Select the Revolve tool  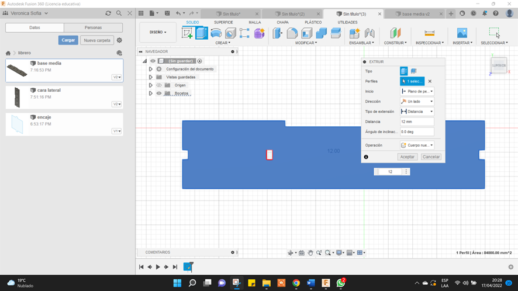(x=216, y=33)
